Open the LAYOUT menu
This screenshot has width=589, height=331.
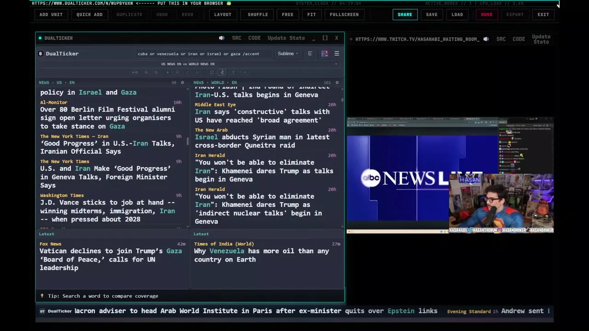pyautogui.click(x=223, y=15)
